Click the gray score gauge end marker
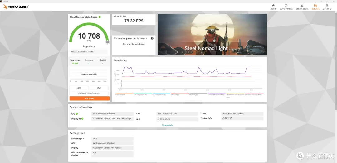Viewport: 337px width, 163px height. pos(107,42)
